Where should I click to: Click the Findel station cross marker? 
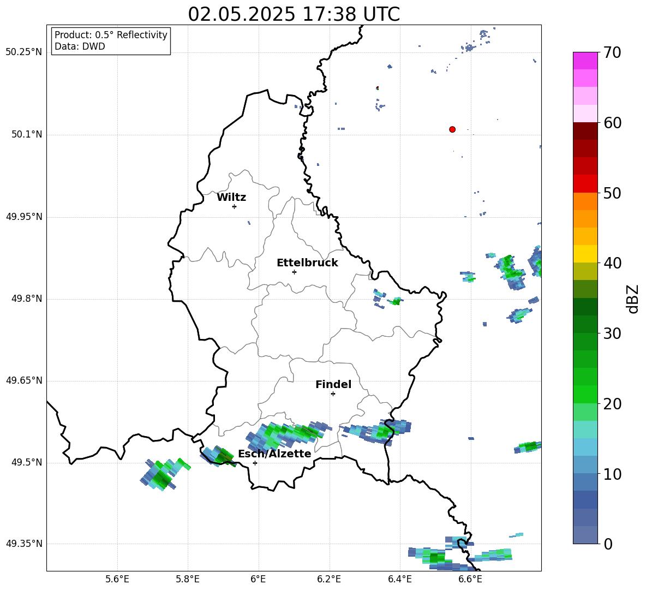point(333,394)
